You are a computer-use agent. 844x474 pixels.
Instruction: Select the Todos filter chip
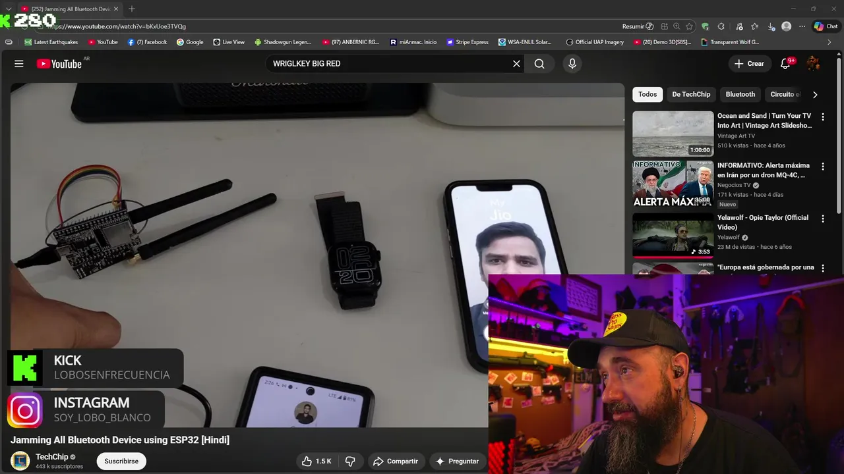[648, 94]
